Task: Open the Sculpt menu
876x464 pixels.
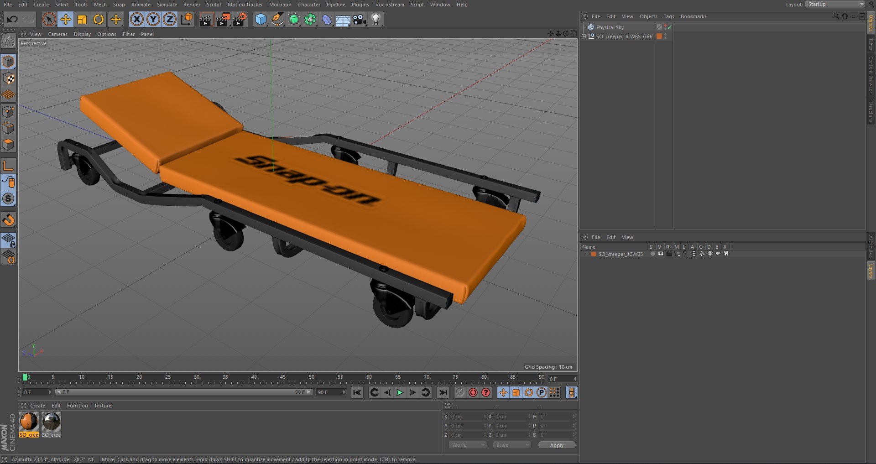Action: pos(214,5)
